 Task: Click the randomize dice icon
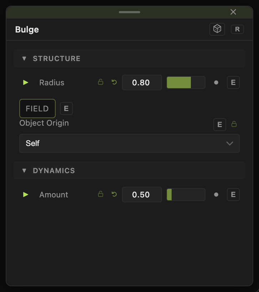pyautogui.click(x=217, y=29)
